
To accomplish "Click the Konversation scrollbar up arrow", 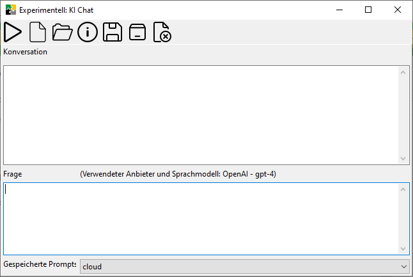I will point(403,71).
